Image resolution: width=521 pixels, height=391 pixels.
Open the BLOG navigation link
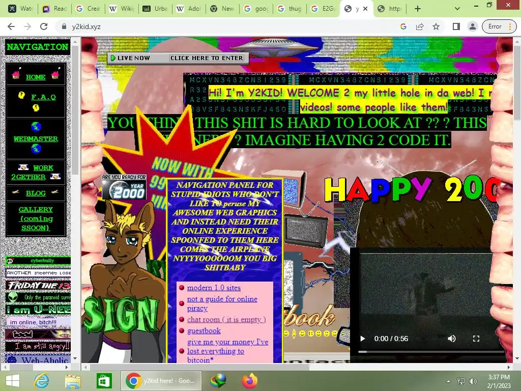(x=36, y=193)
